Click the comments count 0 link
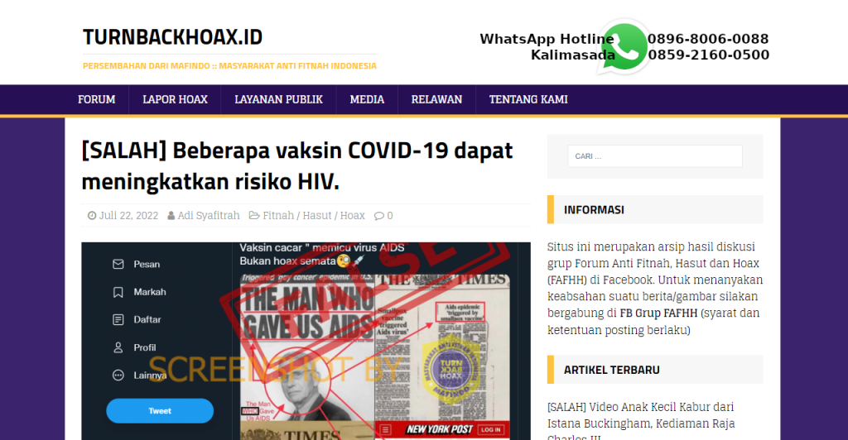848x440 pixels. (389, 216)
